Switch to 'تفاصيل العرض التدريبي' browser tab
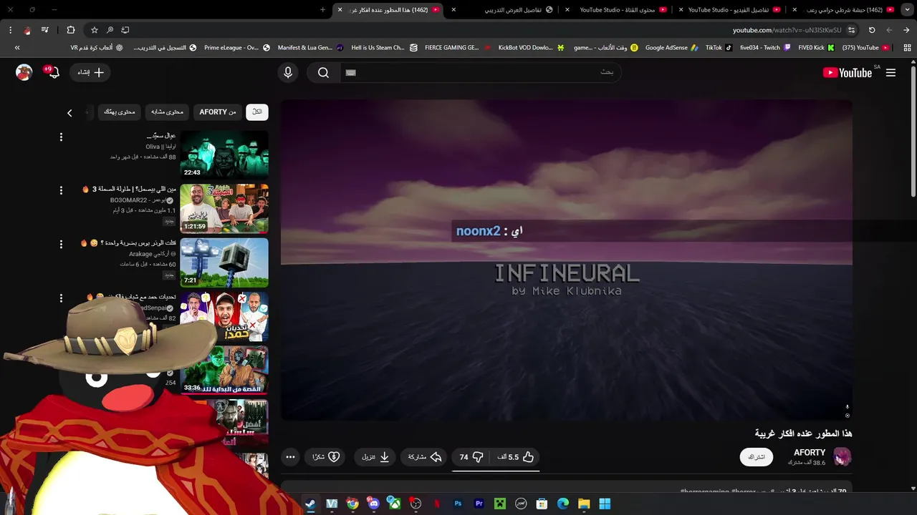This screenshot has width=917, height=515. tap(505, 10)
